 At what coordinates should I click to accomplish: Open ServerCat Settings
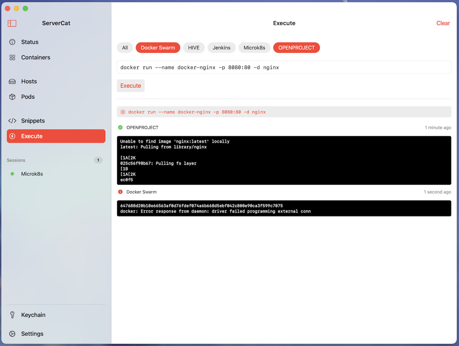(x=32, y=334)
